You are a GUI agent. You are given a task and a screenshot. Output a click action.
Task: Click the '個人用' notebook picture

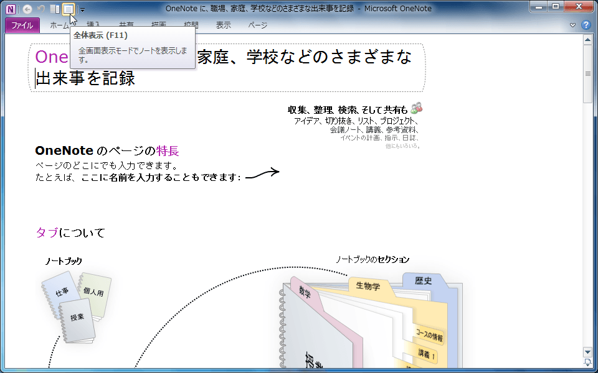point(96,293)
